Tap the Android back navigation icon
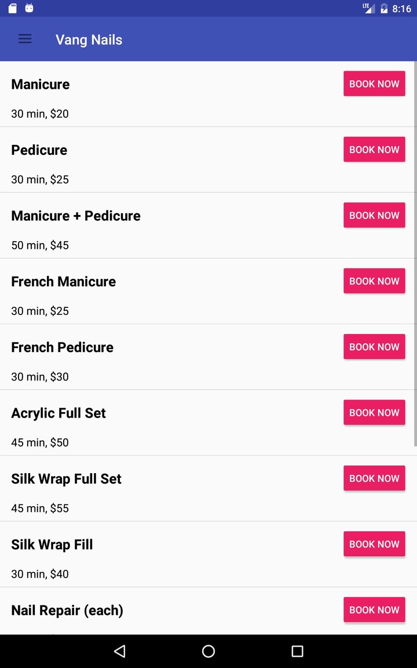417x668 pixels. click(x=120, y=651)
